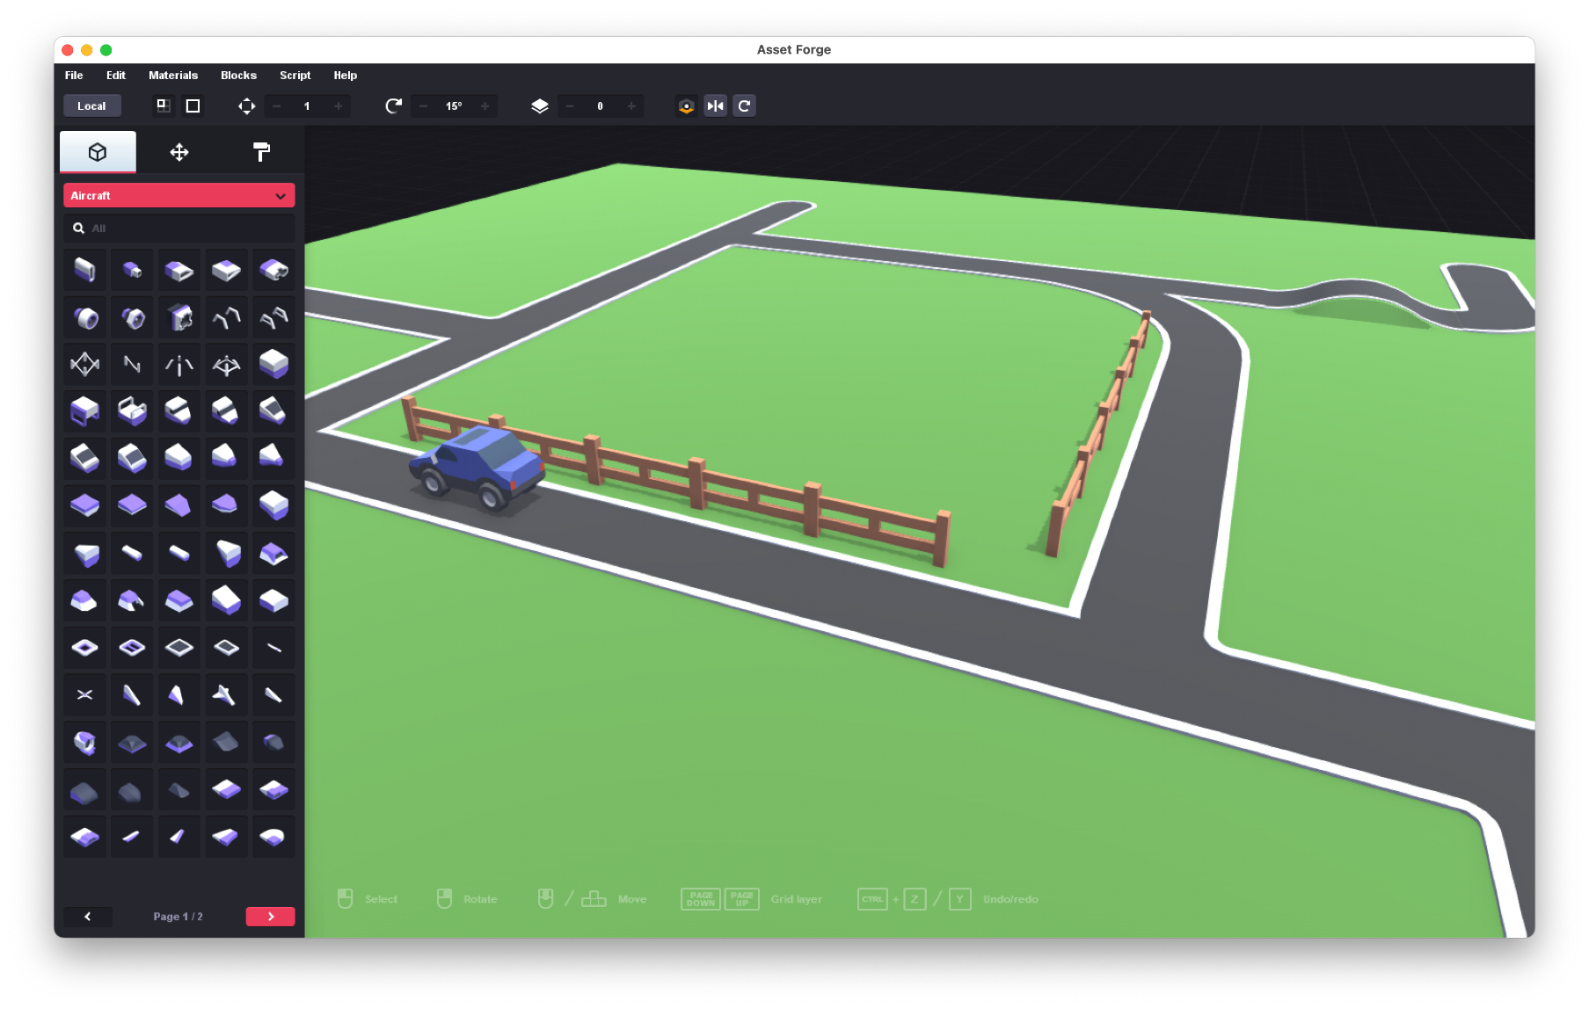Increase the move step size value

pyautogui.click(x=339, y=106)
